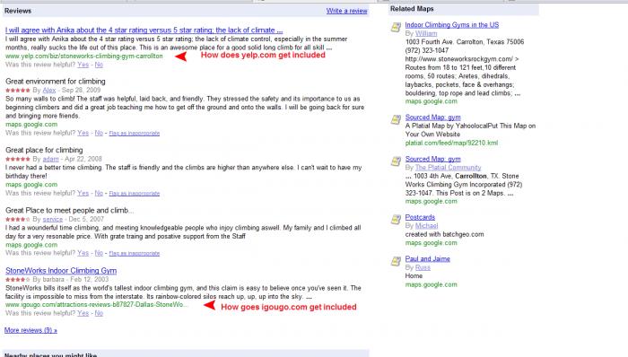Image resolution: width=628 pixels, height=357 pixels.
Task: Flag adam's review as inappropriate
Action: click(135, 194)
